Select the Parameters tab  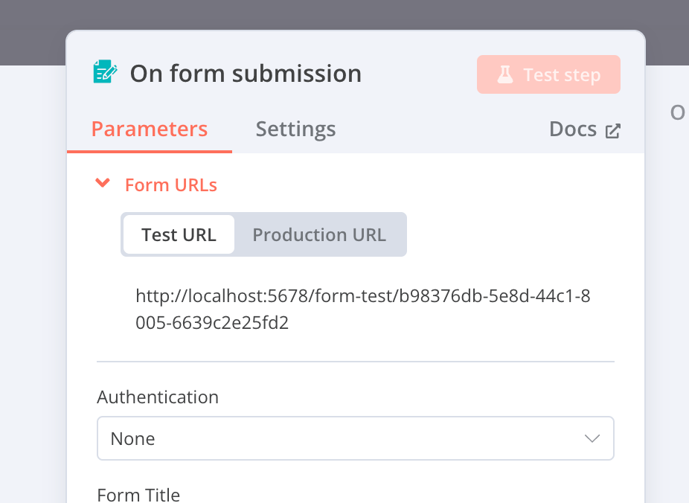[149, 128]
